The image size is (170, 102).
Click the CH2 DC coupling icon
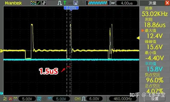pos(39,99)
